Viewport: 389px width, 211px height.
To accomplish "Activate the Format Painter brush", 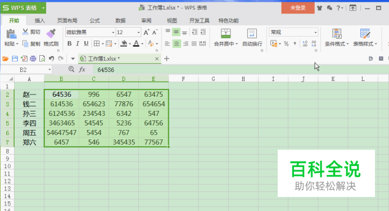I will (x=51, y=34).
